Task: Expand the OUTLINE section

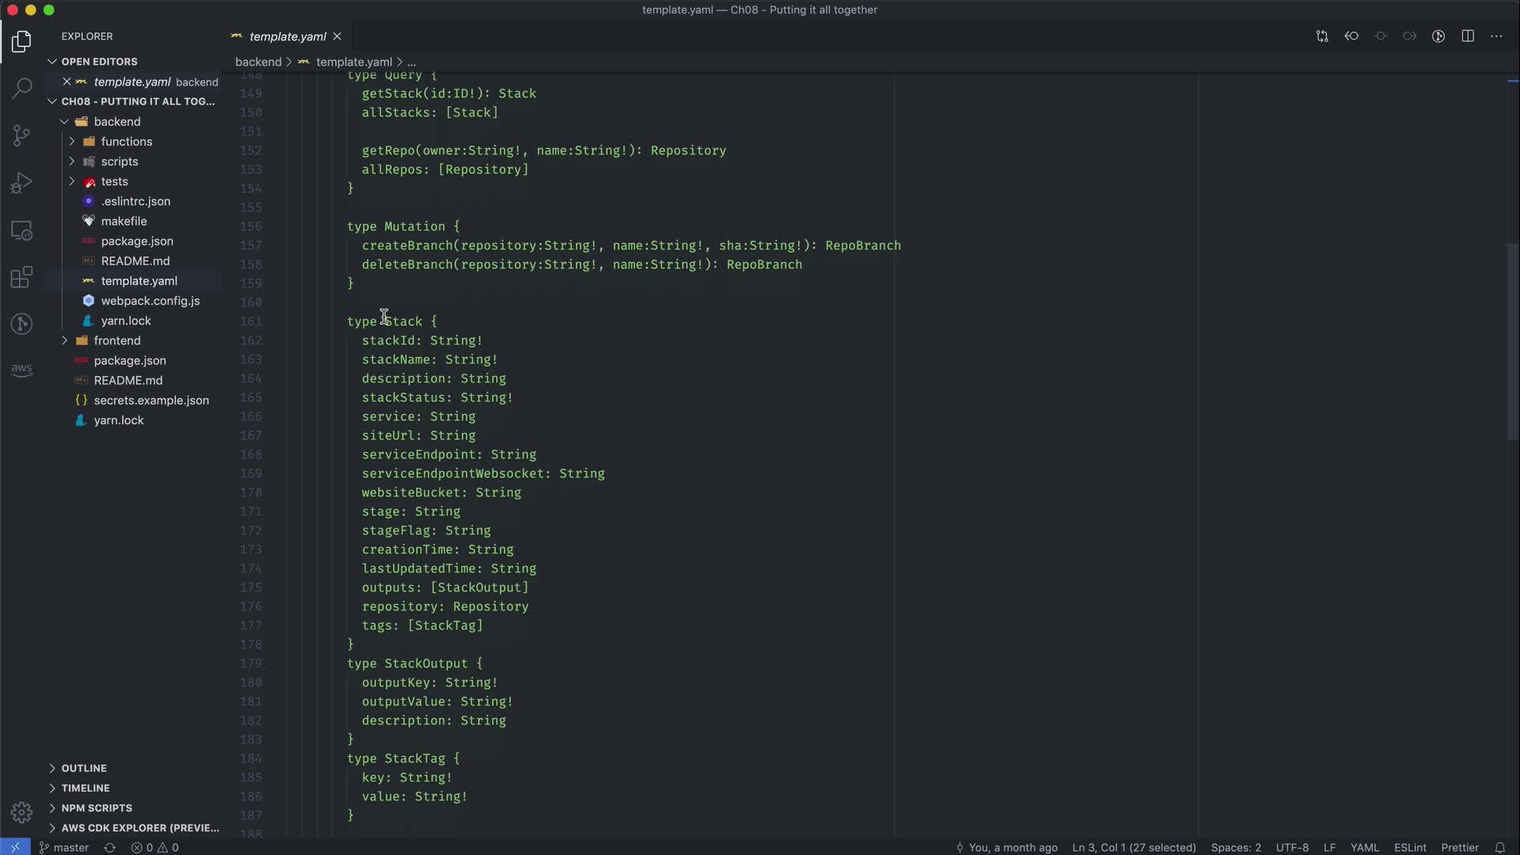Action: point(84,768)
